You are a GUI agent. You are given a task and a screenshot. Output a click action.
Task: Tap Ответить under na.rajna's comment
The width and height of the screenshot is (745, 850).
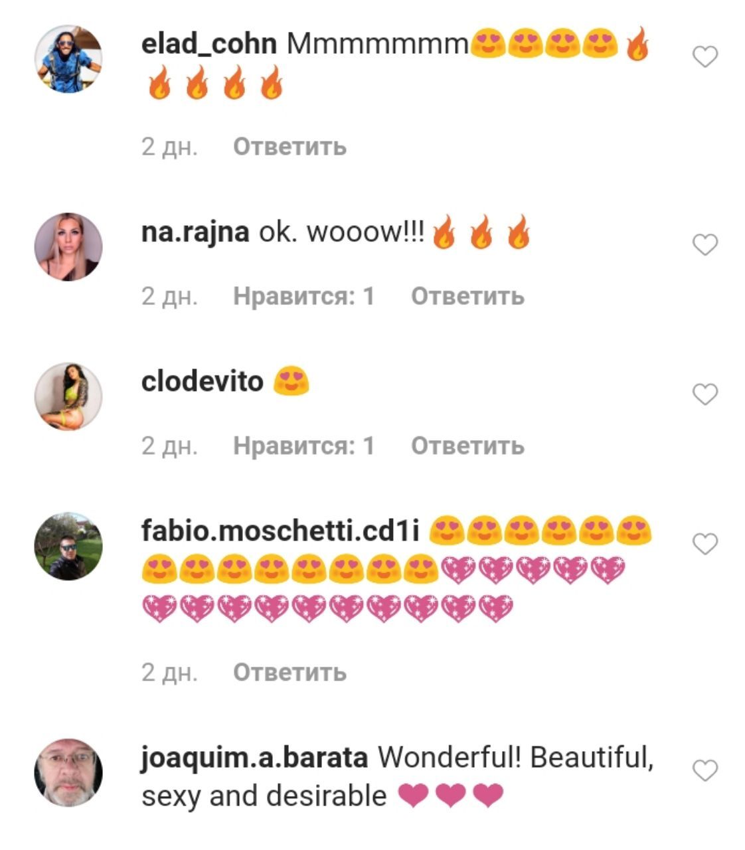(467, 296)
